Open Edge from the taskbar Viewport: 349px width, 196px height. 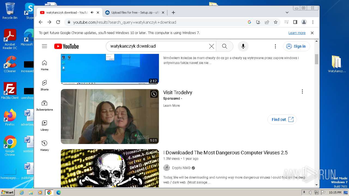[58, 192]
